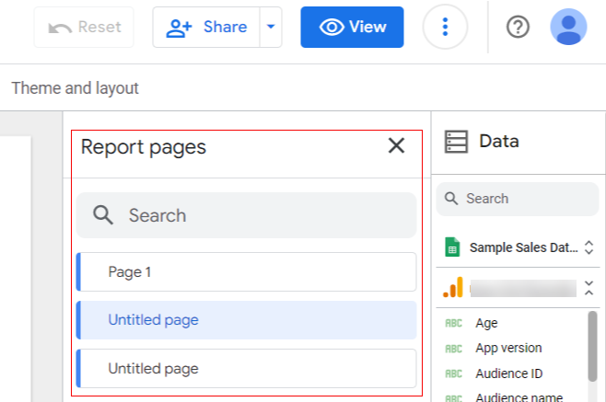Click the Data panel table icon
The height and width of the screenshot is (402, 606).
pyautogui.click(x=456, y=142)
